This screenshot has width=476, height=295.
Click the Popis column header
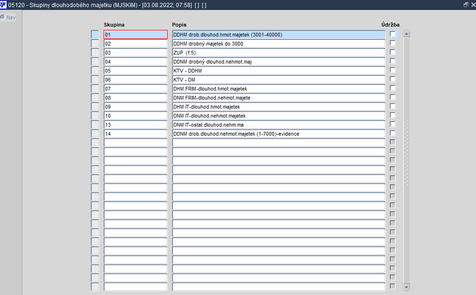click(x=179, y=25)
